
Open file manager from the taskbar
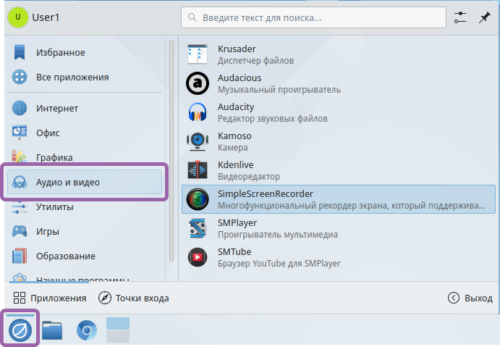point(52,331)
